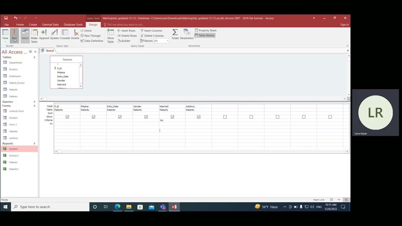The image size is (402, 226).
Task: Switch to the Home ribbon tab
Action: 20,24
